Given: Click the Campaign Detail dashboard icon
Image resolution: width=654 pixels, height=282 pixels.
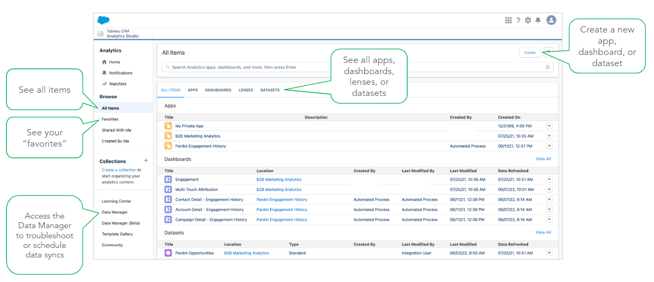Looking at the screenshot, I should pyautogui.click(x=168, y=220).
